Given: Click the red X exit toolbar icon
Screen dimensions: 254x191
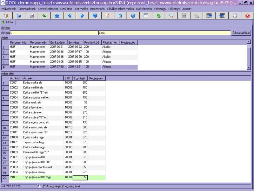Looking at the screenshot, I should click(247, 16).
